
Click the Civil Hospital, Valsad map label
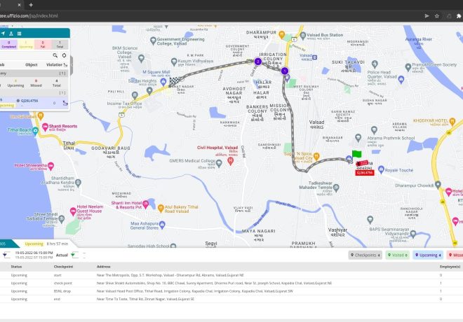(x=218, y=148)
